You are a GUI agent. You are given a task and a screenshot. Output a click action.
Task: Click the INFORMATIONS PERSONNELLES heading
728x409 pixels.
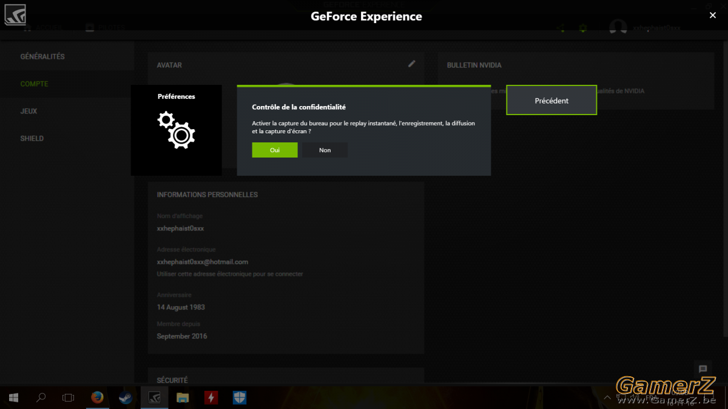click(x=207, y=195)
